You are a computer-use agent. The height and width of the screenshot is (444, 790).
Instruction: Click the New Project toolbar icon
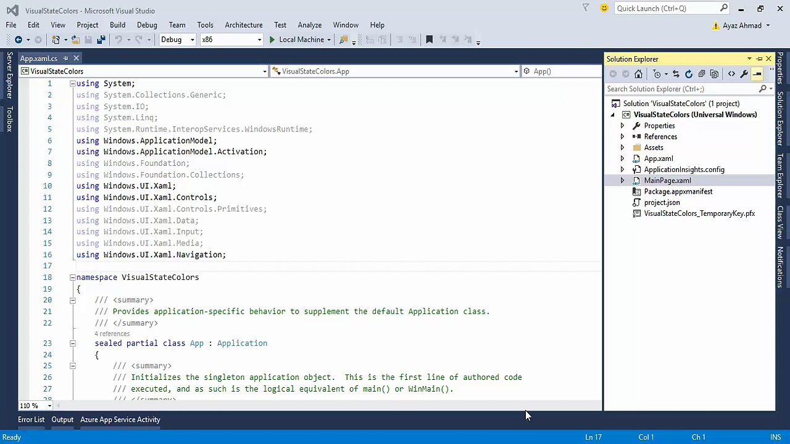coord(56,39)
